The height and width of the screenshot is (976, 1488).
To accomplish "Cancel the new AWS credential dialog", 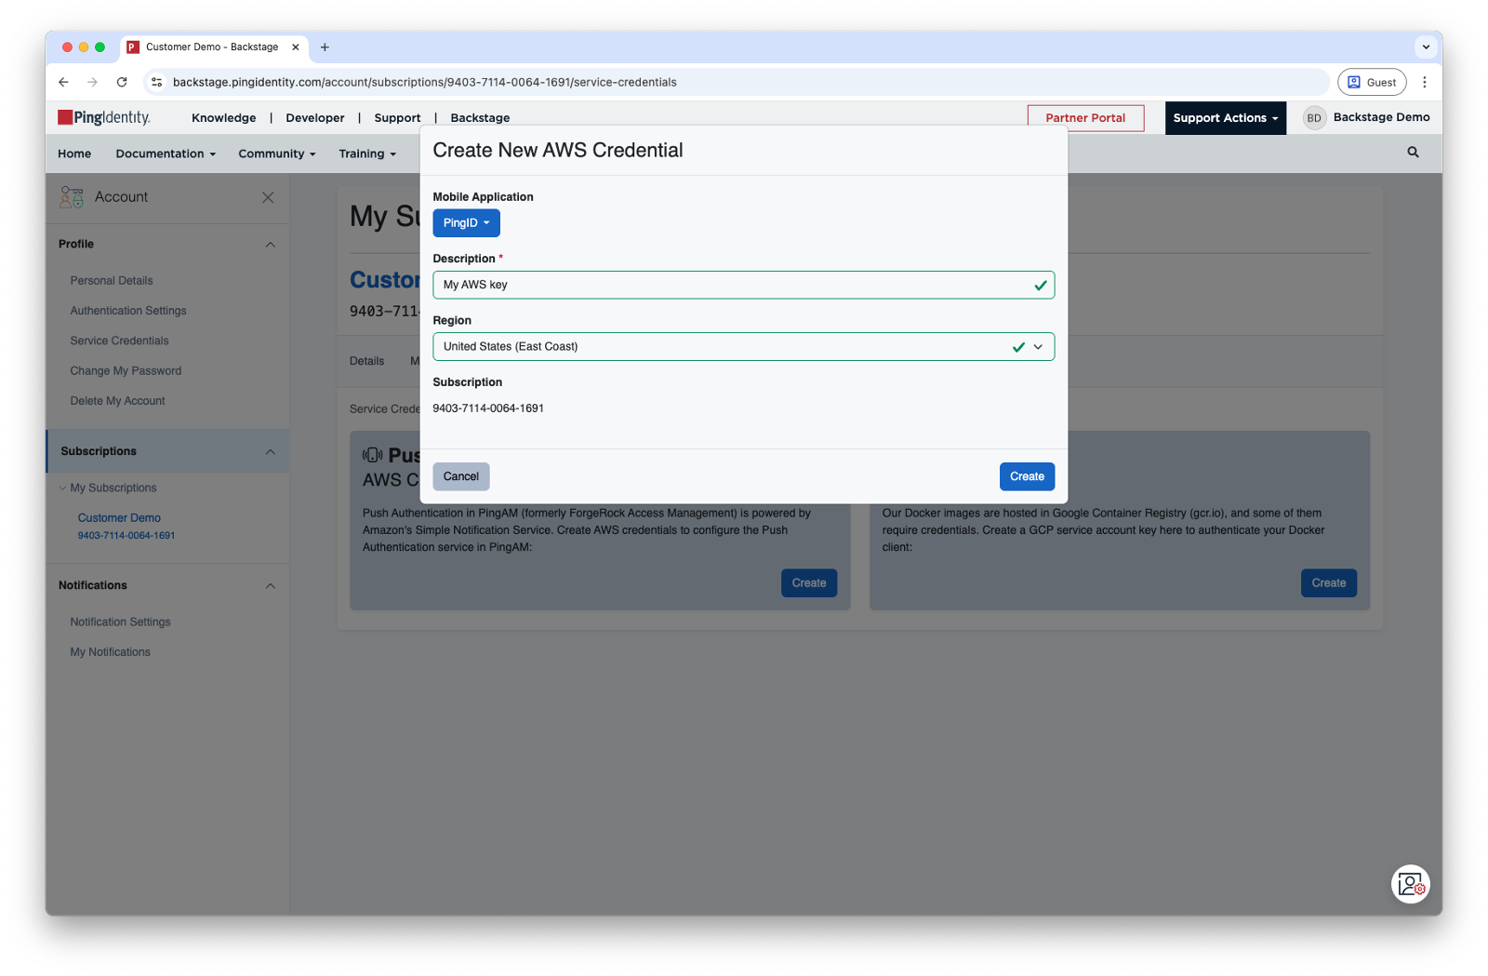I will pyautogui.click(x=460, y=476).
